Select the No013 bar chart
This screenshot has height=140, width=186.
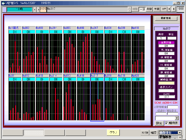click(42, 101)
